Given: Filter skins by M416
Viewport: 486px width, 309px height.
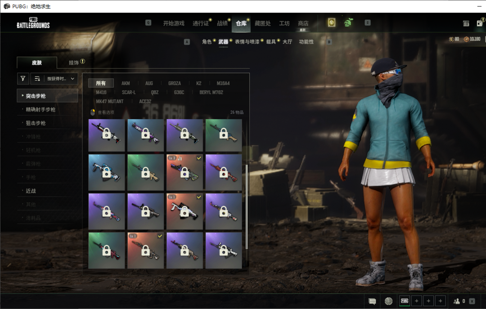Looking at the screenshot, I should (x=101, y=92).
